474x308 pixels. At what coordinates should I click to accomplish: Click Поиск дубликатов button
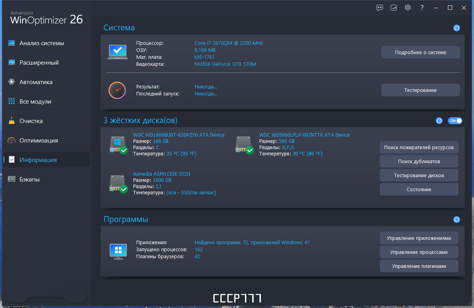pyautogui.click(x=419, y=161)
